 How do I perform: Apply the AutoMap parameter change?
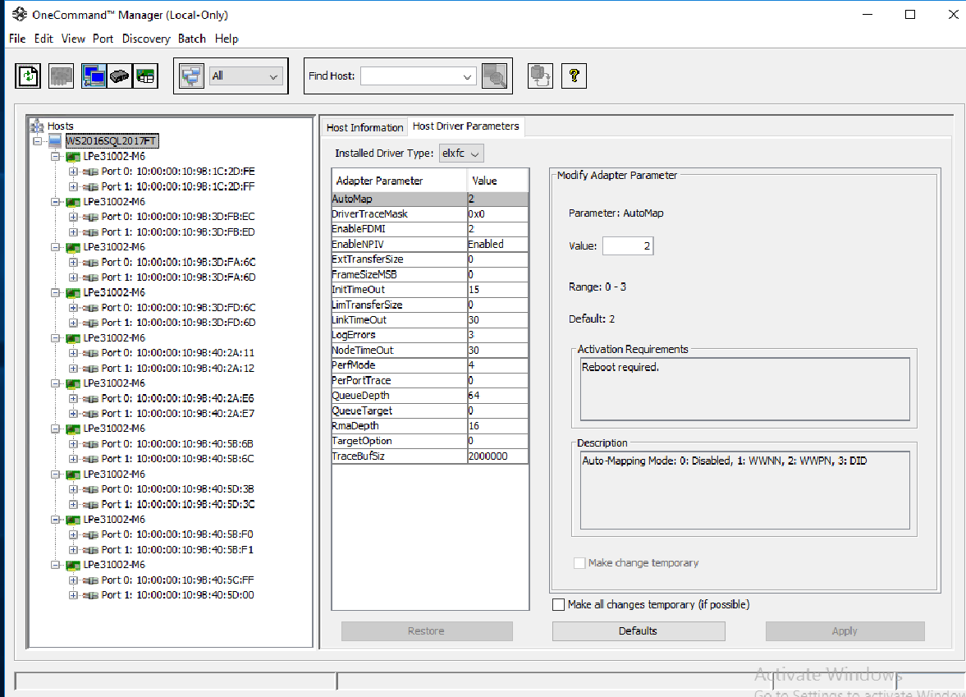[845, 631]
